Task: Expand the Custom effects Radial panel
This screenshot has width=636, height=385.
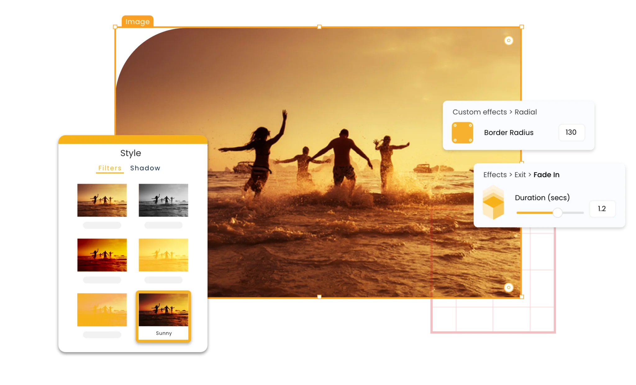Action: [495, 112]
